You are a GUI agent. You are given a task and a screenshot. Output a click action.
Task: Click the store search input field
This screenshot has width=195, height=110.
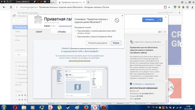coord(20,21)
